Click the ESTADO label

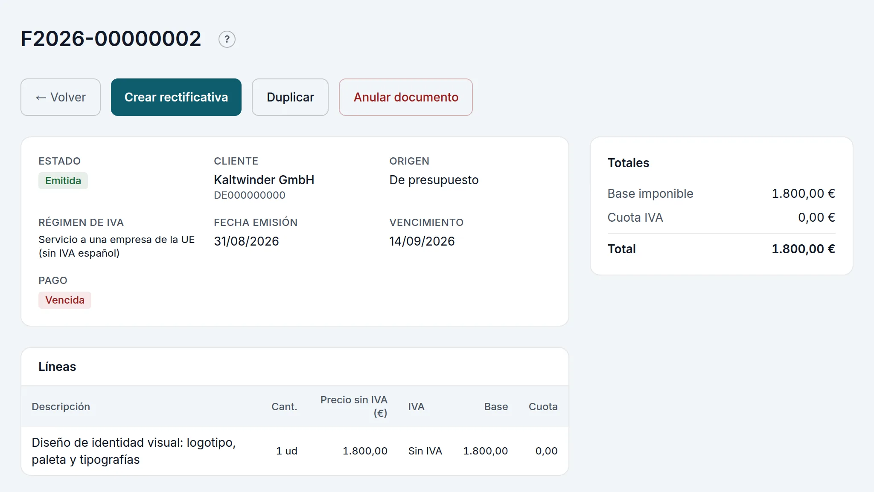pyautogui.click(x=59, y=161)
